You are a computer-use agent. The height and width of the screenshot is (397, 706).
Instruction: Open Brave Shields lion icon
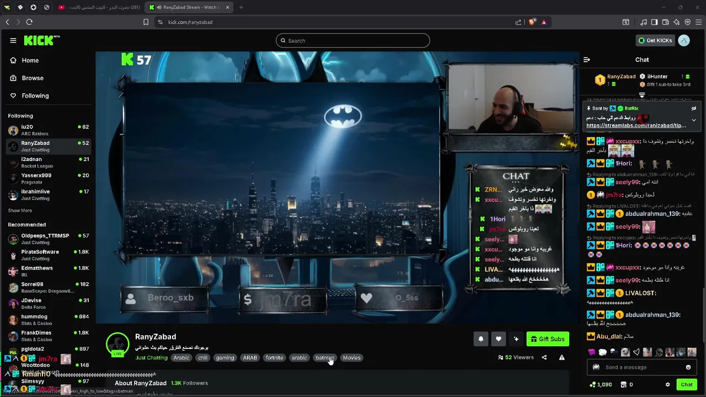[x=532, y=22]
